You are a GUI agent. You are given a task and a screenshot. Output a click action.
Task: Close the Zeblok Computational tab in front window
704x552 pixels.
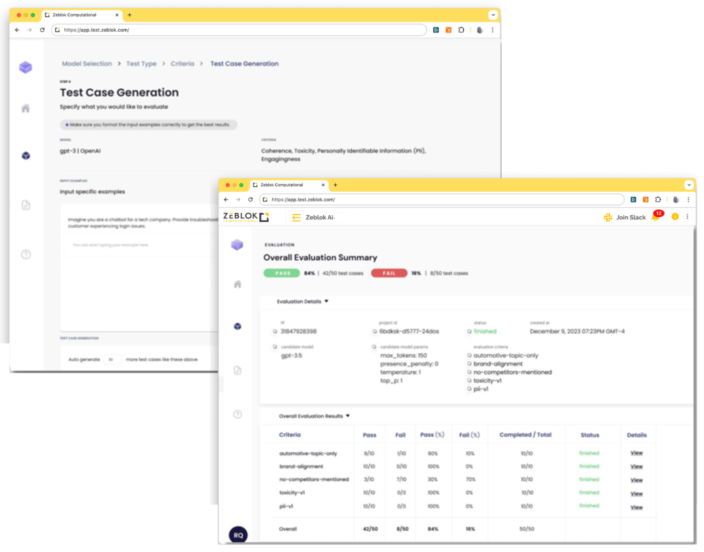pyautogui.click(x=323, y=185)
